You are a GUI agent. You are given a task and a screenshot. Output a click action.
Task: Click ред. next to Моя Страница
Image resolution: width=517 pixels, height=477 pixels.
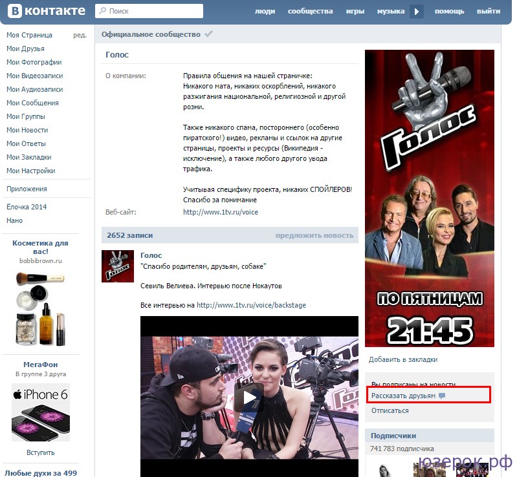(80, 35)
